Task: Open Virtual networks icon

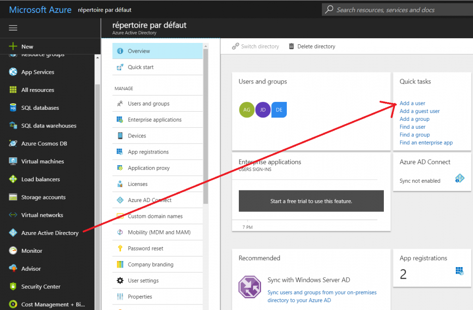Action: (x=13, y=215)
